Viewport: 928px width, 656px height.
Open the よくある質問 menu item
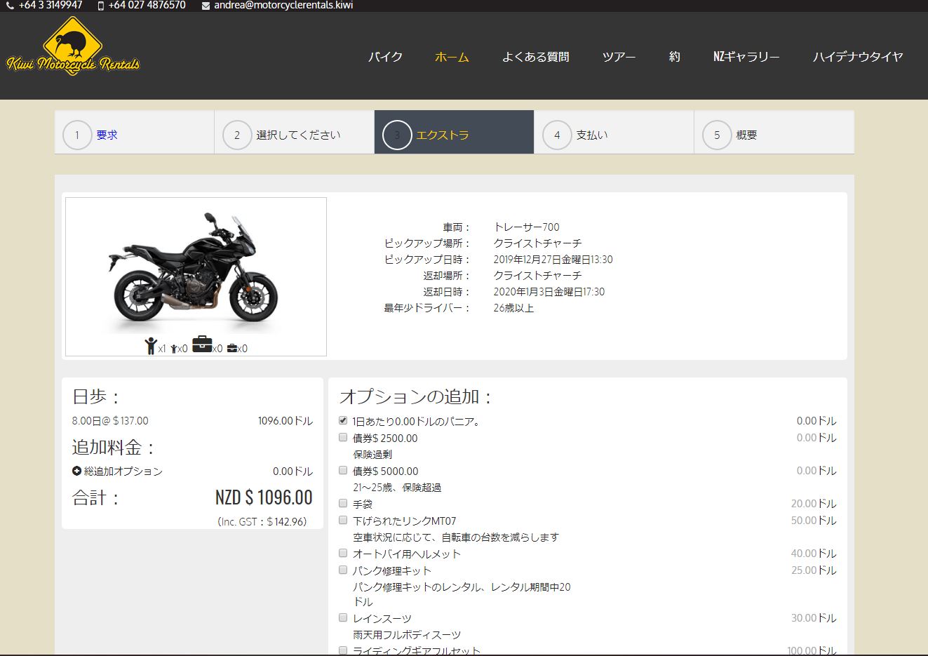(x=535, y=57)
